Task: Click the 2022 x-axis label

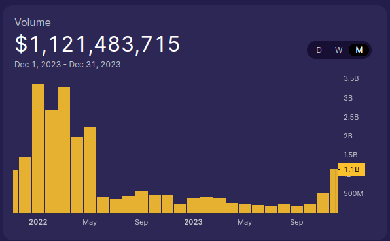Action: tap(38, 222)
